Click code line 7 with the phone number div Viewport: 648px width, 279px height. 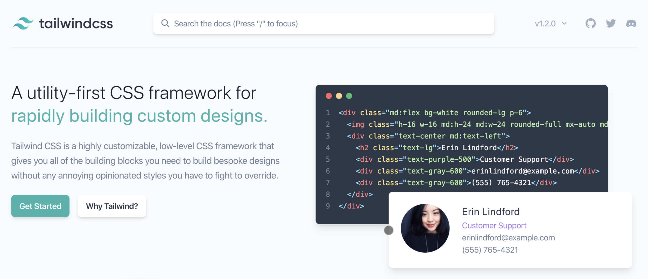(x=456, y=183)
